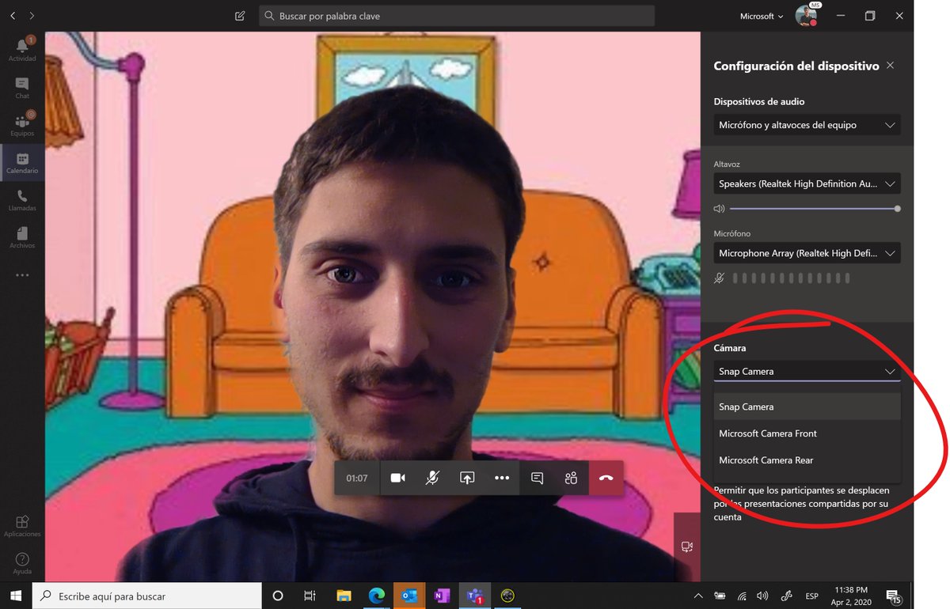The height and width of the screenshot is (609, 950).
Task: Open the Dispositivos de audio dropdown
Action: 806,125
